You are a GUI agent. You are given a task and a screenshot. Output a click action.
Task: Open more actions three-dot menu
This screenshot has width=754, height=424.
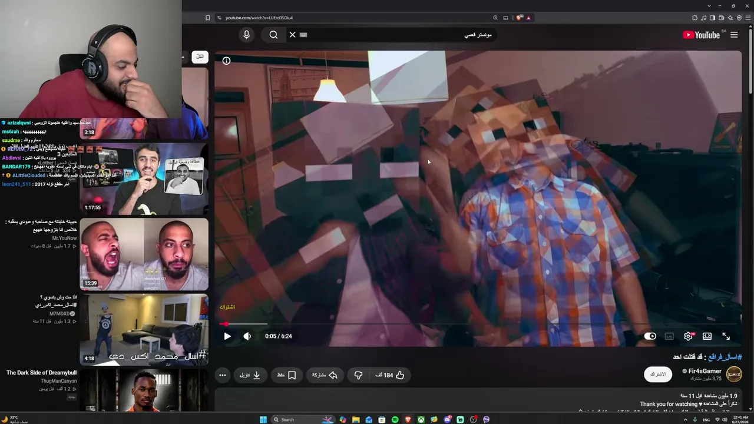pos(222,375)
